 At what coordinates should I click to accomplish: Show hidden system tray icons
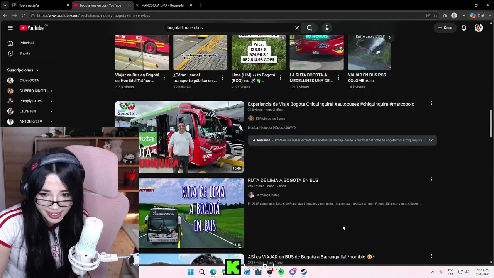coord(433,272)
